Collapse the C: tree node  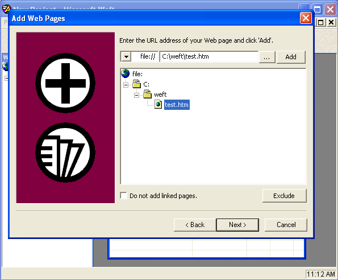click(126, 85)
